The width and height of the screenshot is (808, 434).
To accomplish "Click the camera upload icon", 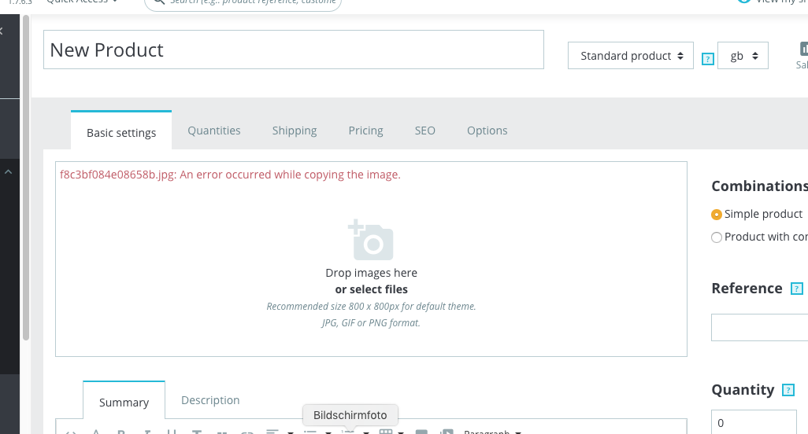I will [371, 240].
